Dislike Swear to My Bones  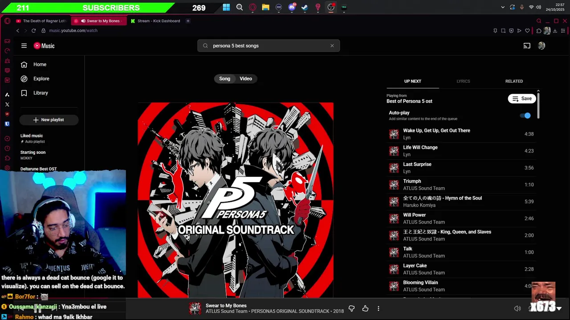[351, 308]
